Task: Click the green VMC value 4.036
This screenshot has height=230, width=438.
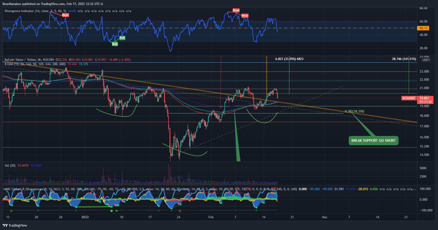Action: pyautogui.click(x=374, y=189)
